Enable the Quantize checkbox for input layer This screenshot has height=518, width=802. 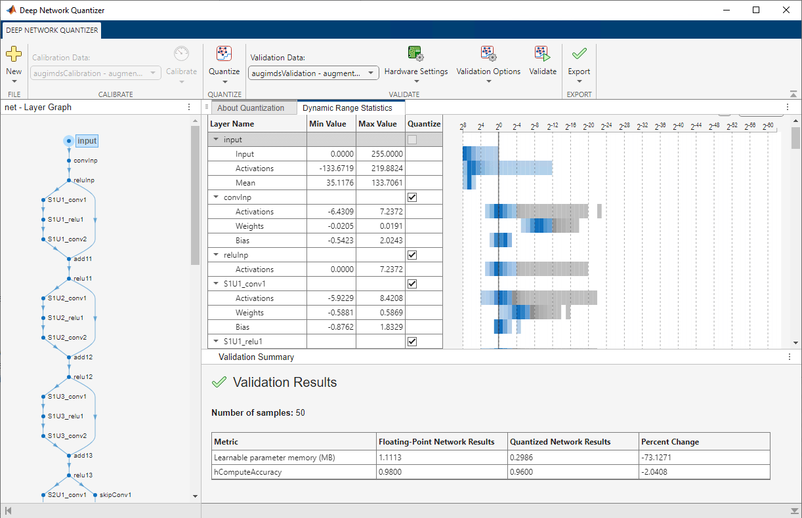pyautogui.click(x=412, y=140)
